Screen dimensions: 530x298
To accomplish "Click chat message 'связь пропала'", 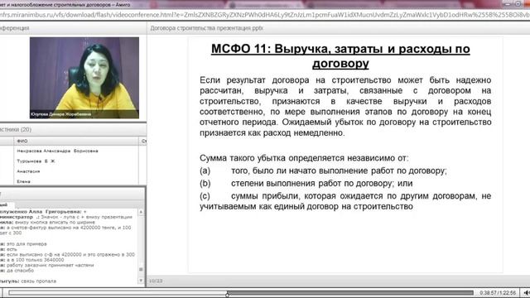I will 39,281.
